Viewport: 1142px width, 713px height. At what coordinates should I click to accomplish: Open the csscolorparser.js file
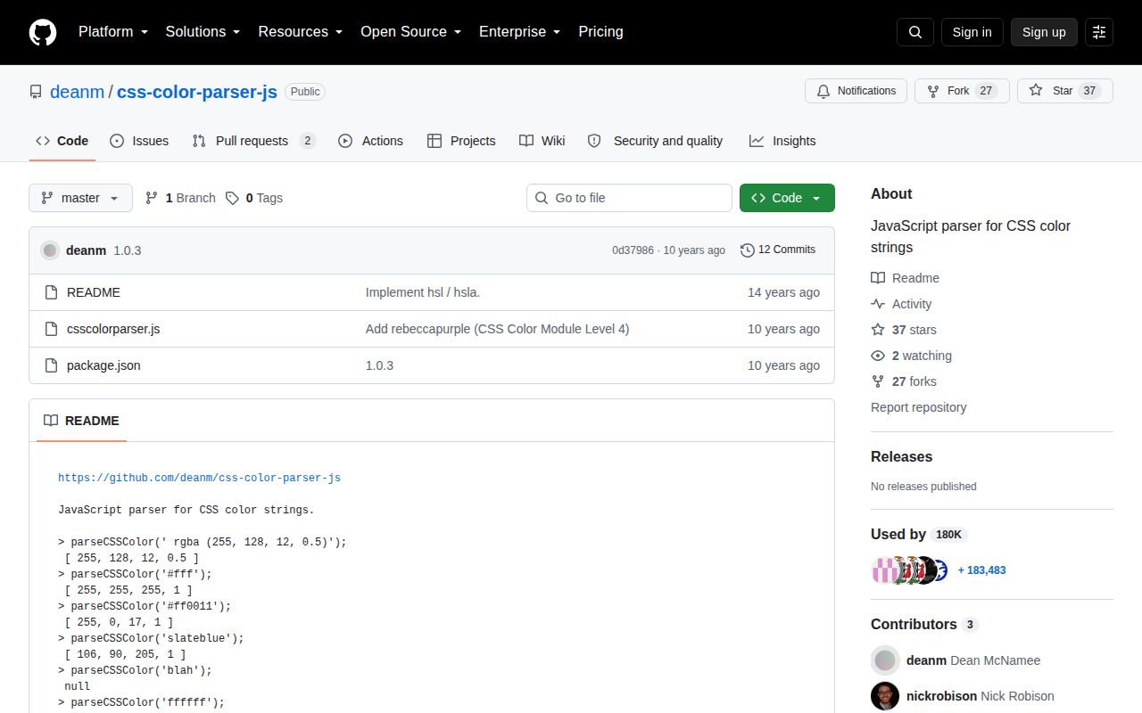click(113, 329)
